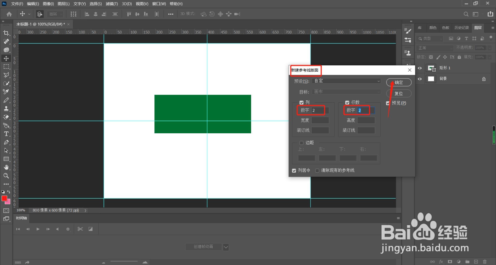Open the 预设 preset dropdown
The image size is (496, 265).
pos(347,81)
